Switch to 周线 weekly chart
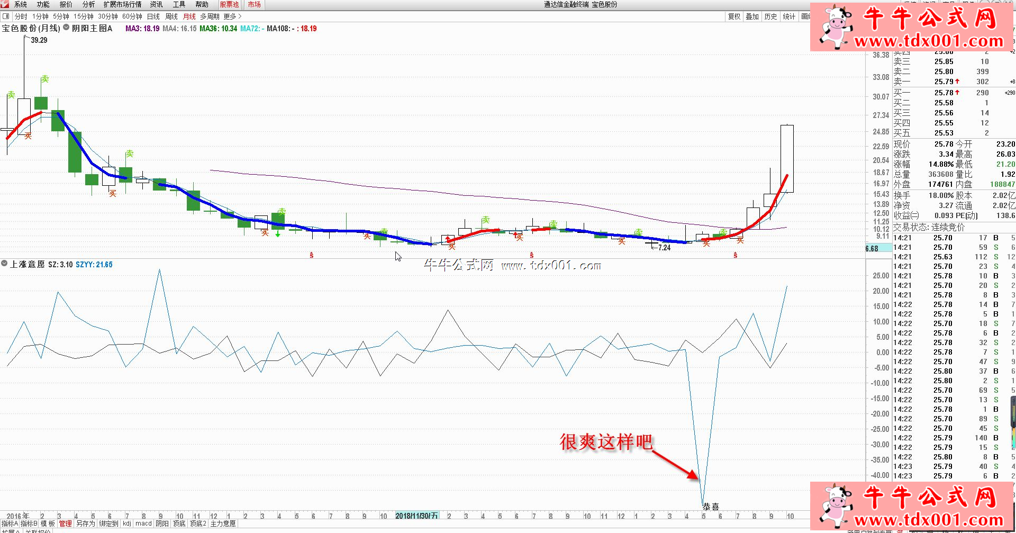1016x533 pixels. click(x=171, y=16)
